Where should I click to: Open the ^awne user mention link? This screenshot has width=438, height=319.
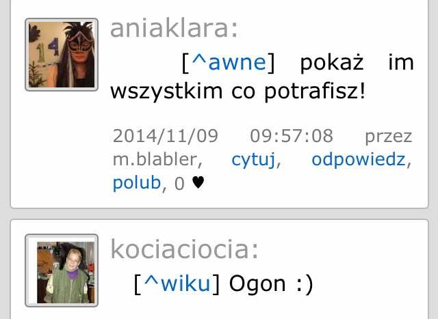coord(229,62)
